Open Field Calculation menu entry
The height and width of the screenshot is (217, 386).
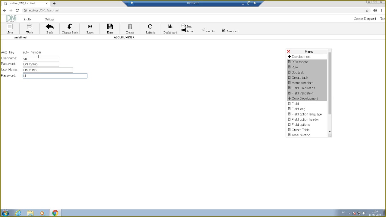click(303, 88)
